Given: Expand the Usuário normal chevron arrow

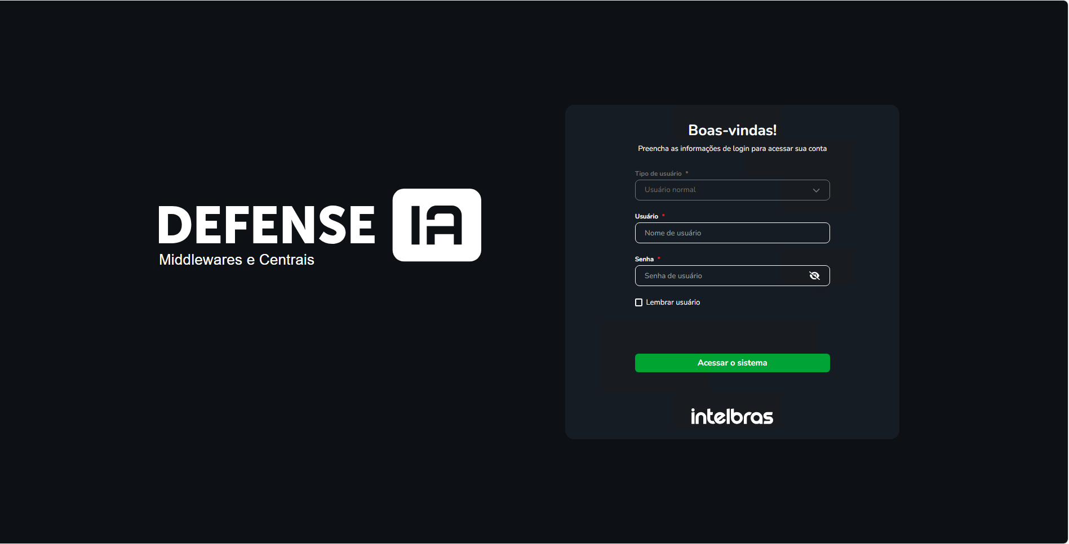Looking at the screenshot, I should [816, 190].
